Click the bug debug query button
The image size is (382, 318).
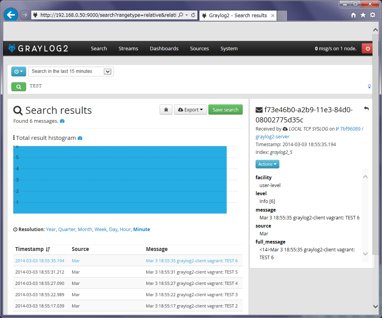click(x=166, y=110)
